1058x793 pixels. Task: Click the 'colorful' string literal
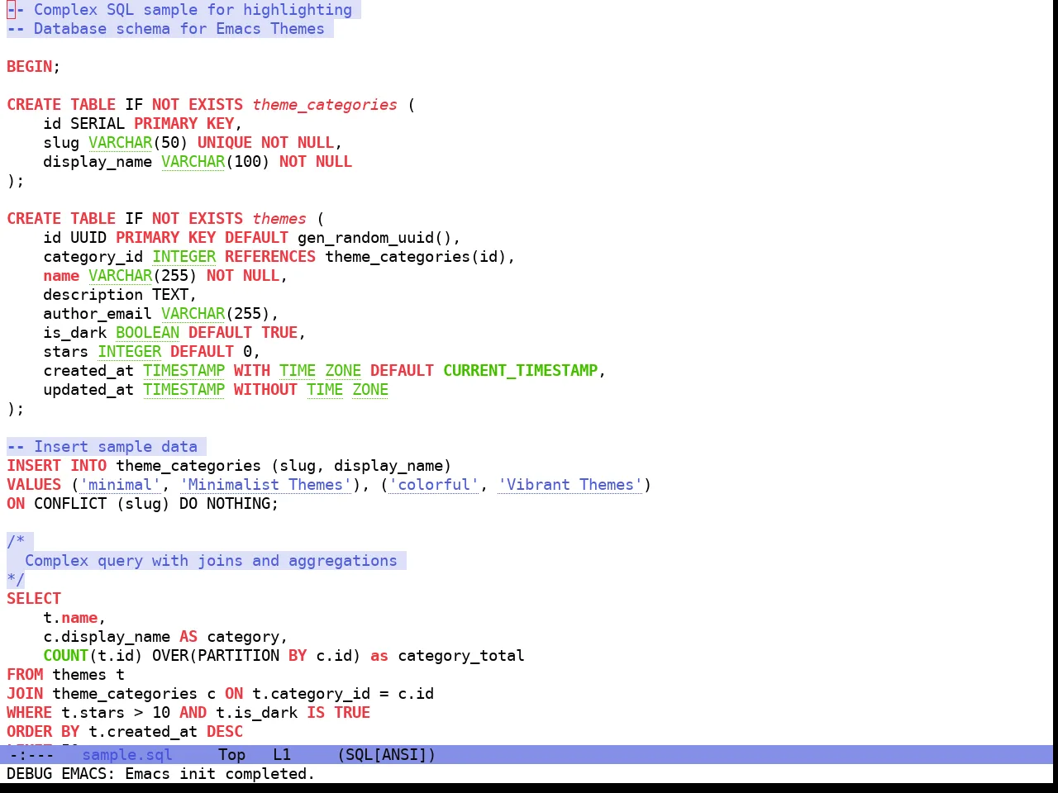click(434, 485)
